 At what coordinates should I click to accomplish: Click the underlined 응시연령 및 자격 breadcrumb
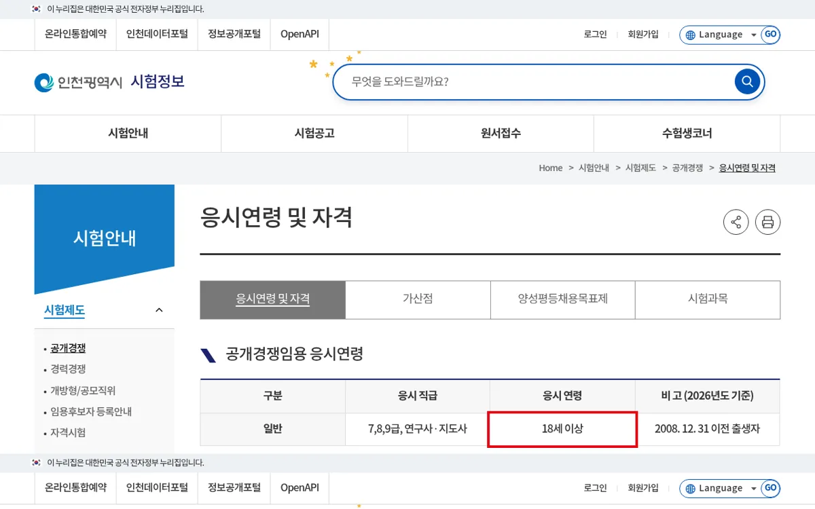coord(747,168)
